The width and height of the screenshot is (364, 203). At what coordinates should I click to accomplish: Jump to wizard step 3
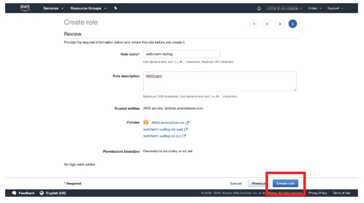(280, 24)
